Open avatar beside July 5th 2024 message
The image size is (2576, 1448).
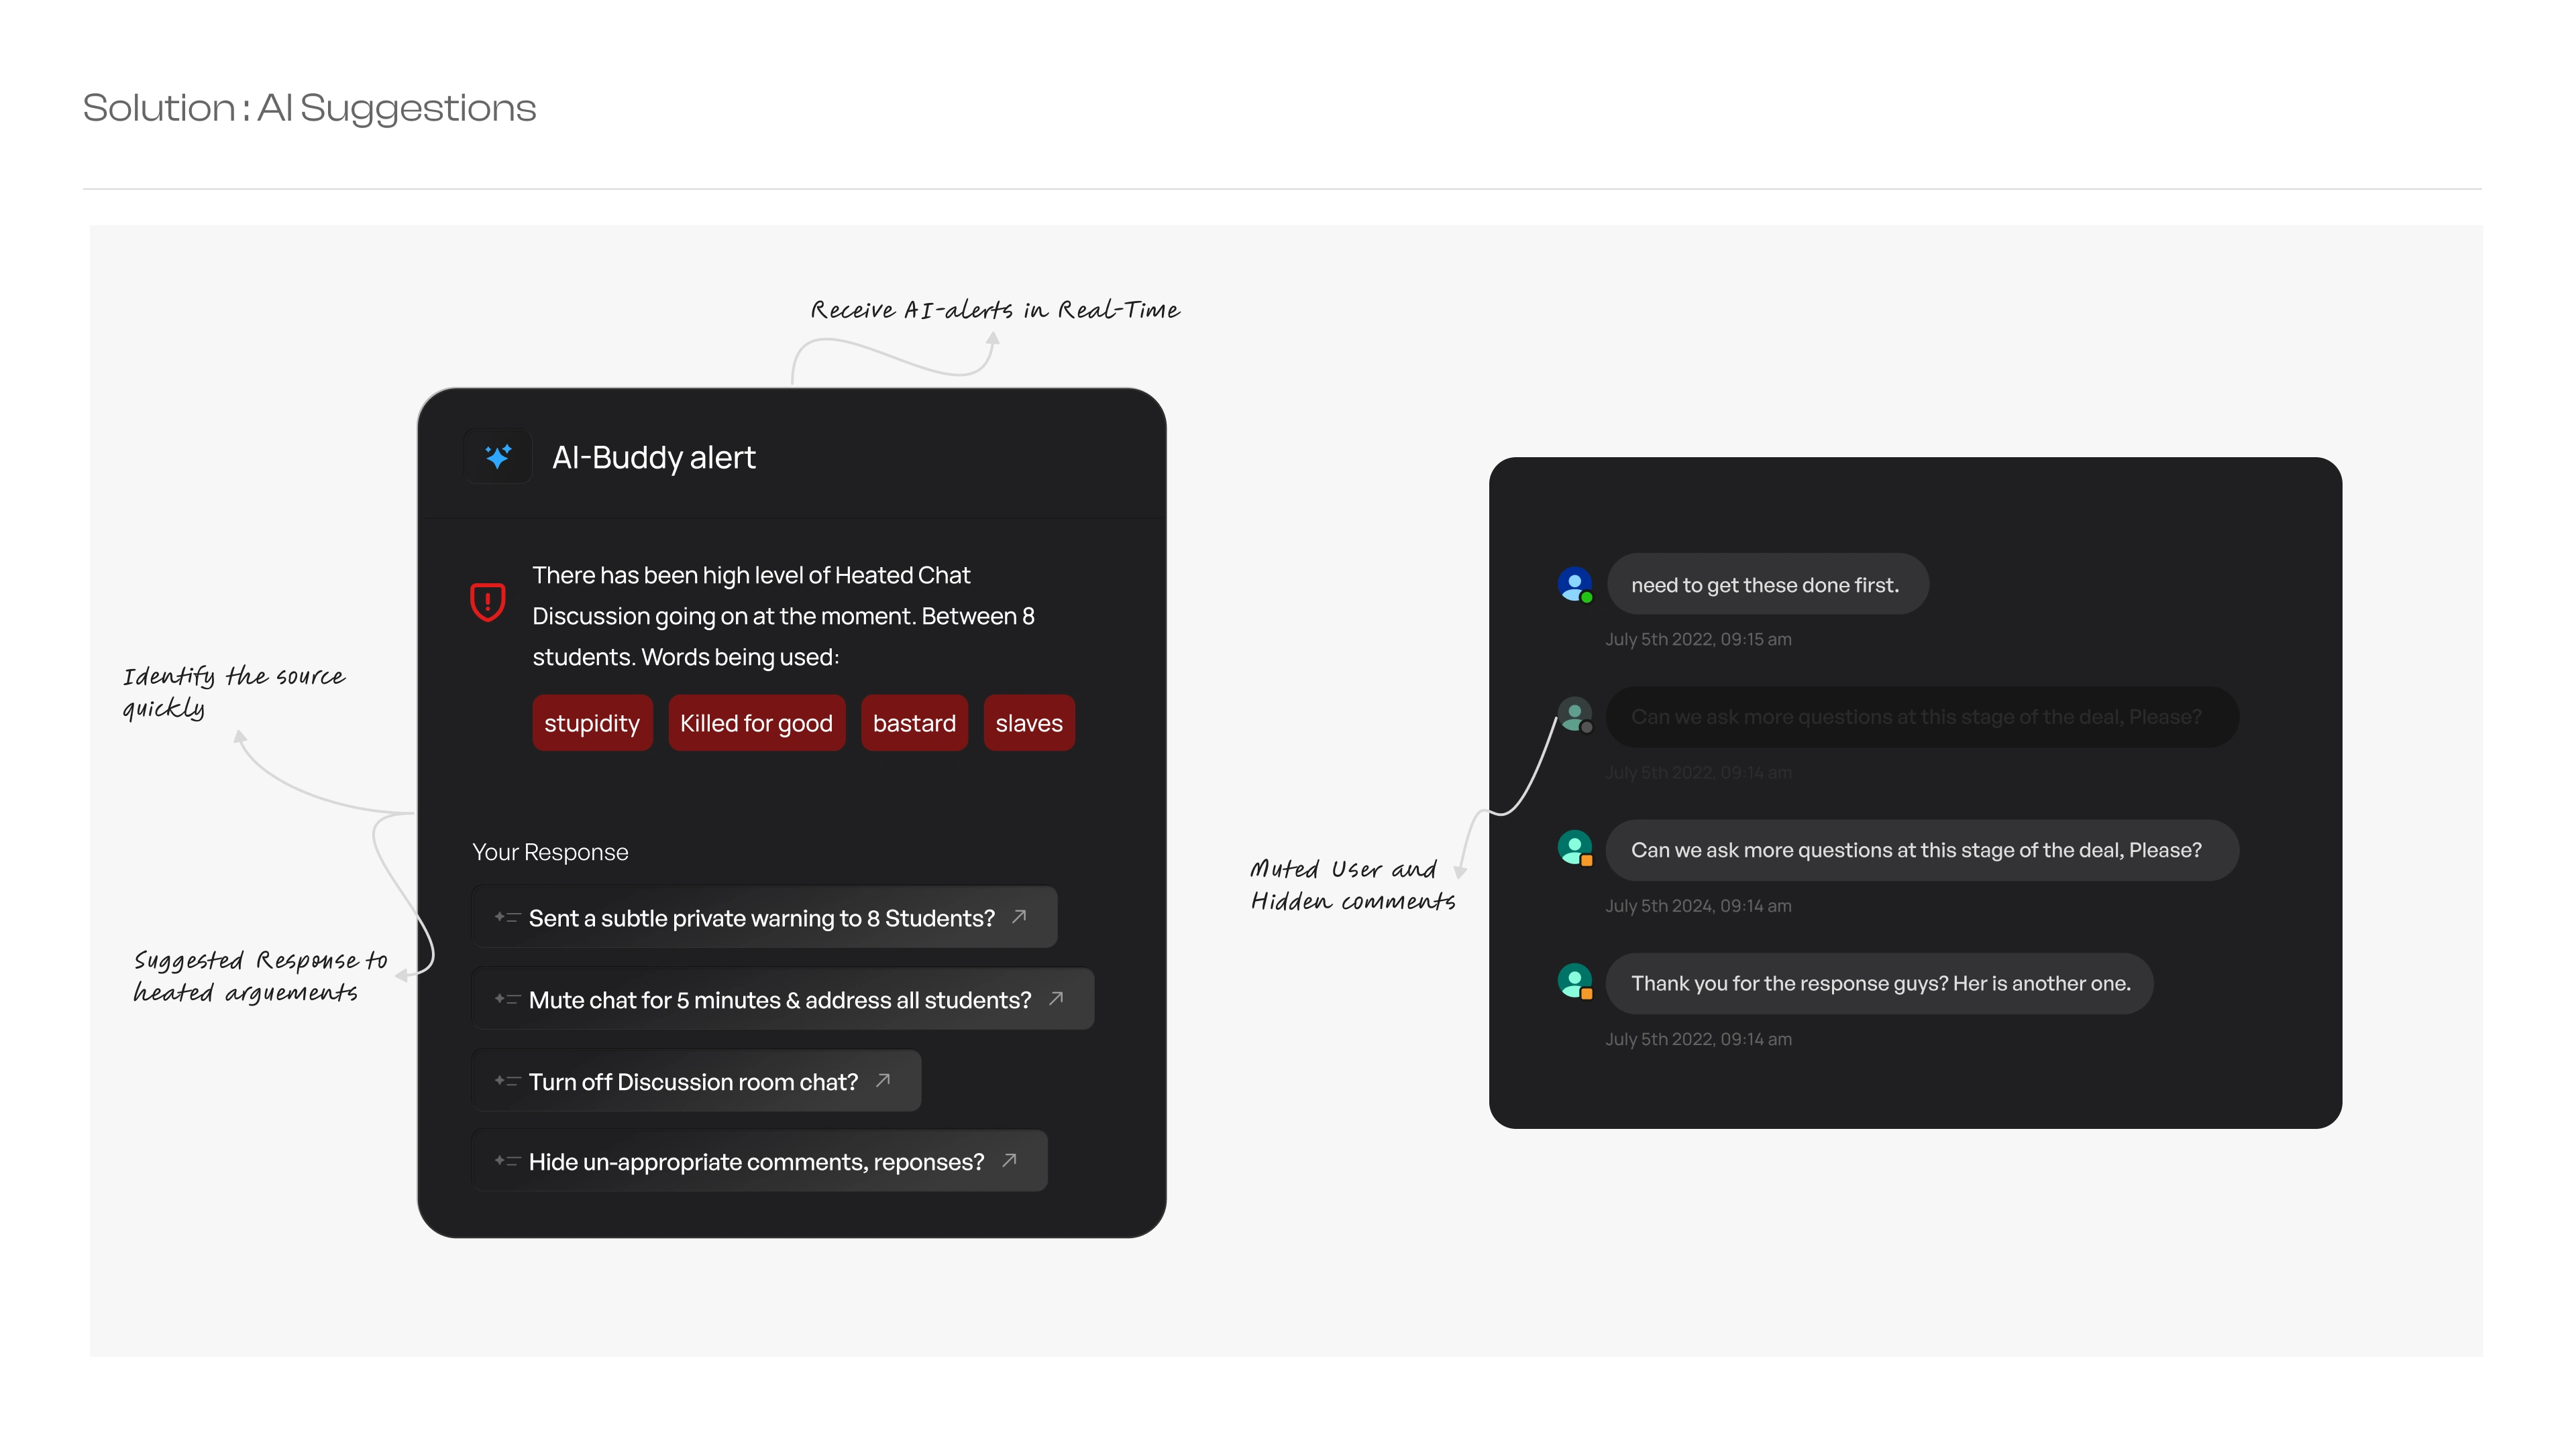point(1575,849)
